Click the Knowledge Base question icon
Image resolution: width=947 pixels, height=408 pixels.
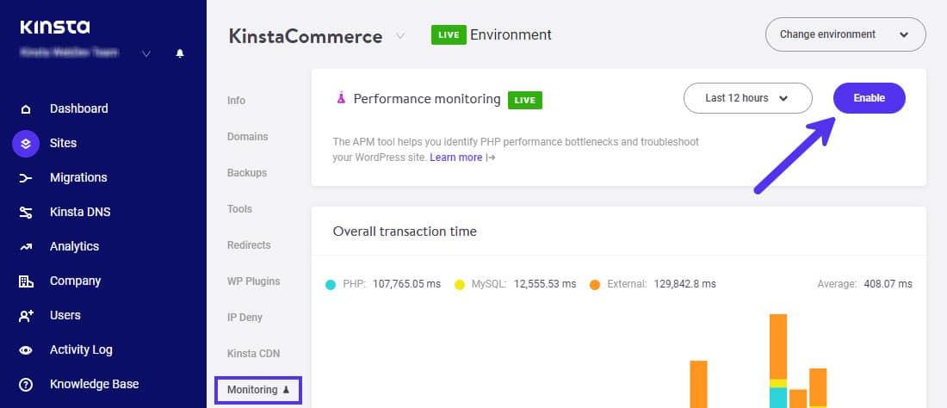pos(26,385)
